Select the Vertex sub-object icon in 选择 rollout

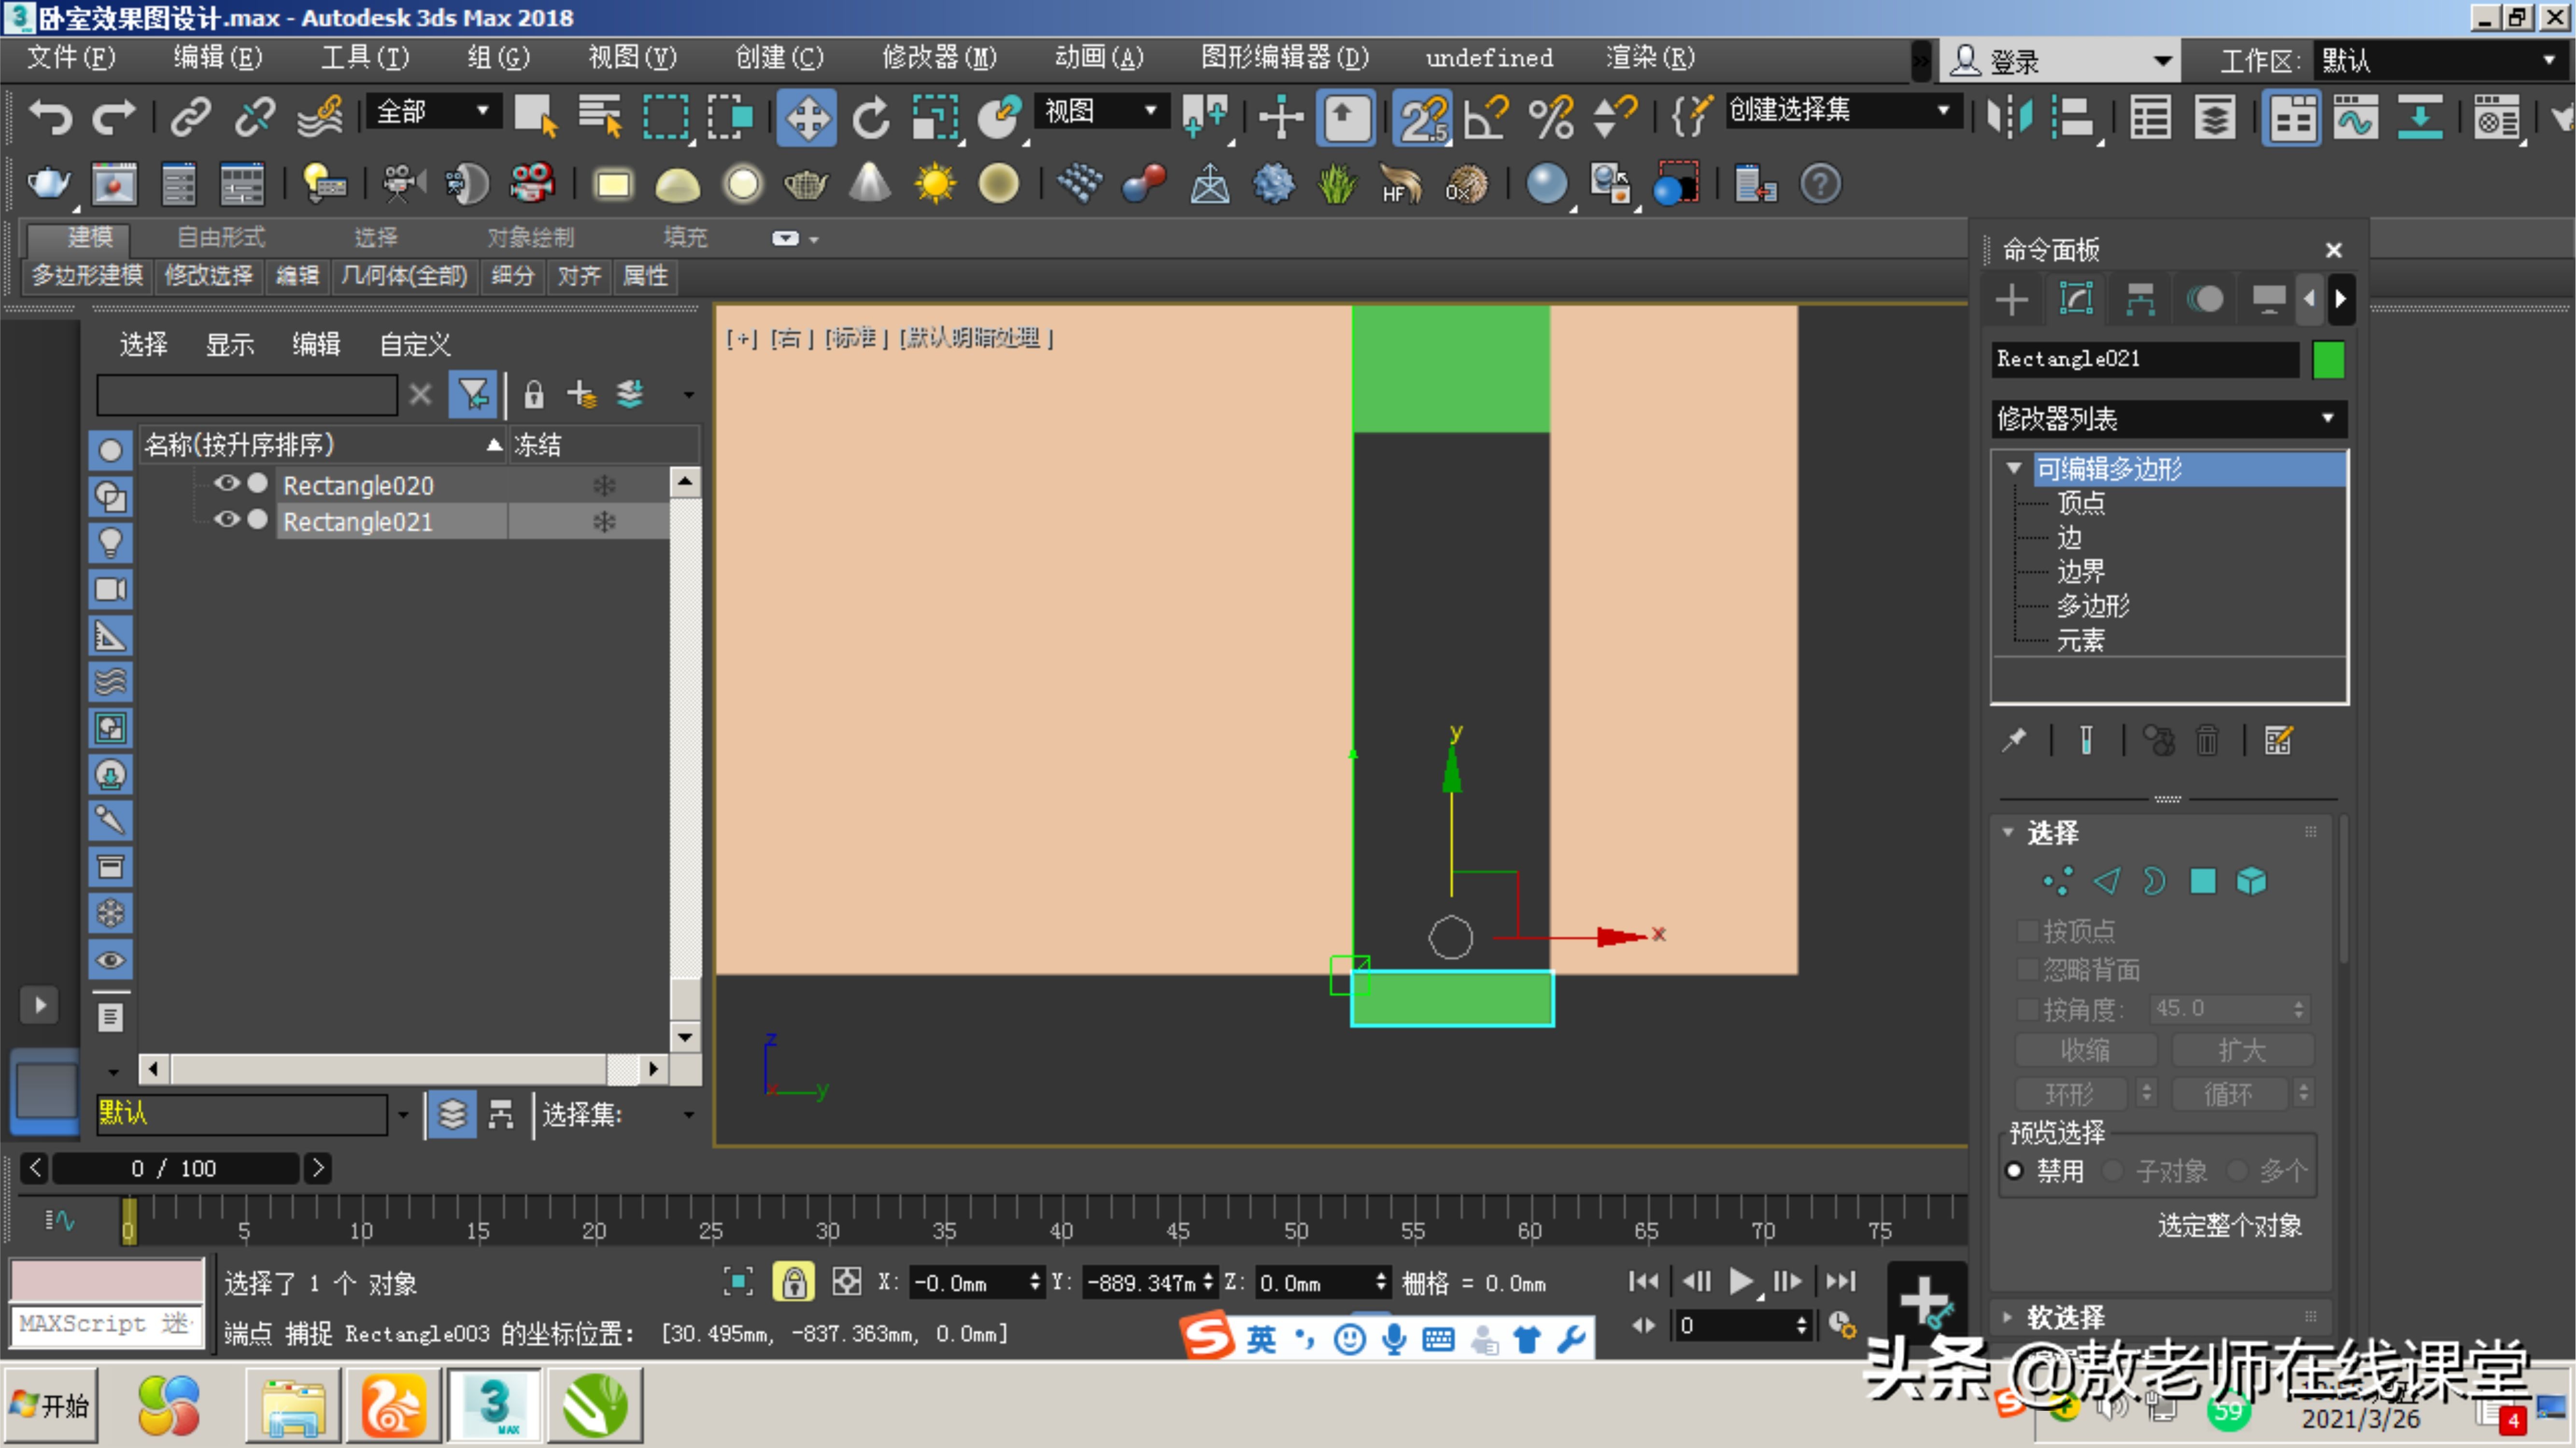(2057, 880)
